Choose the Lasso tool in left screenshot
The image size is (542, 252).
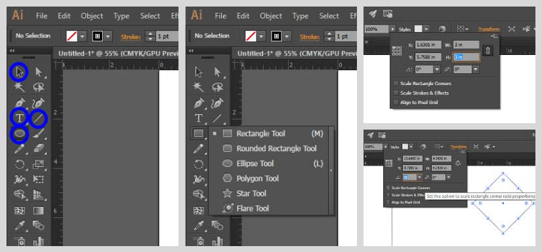(x=39, y=87)
